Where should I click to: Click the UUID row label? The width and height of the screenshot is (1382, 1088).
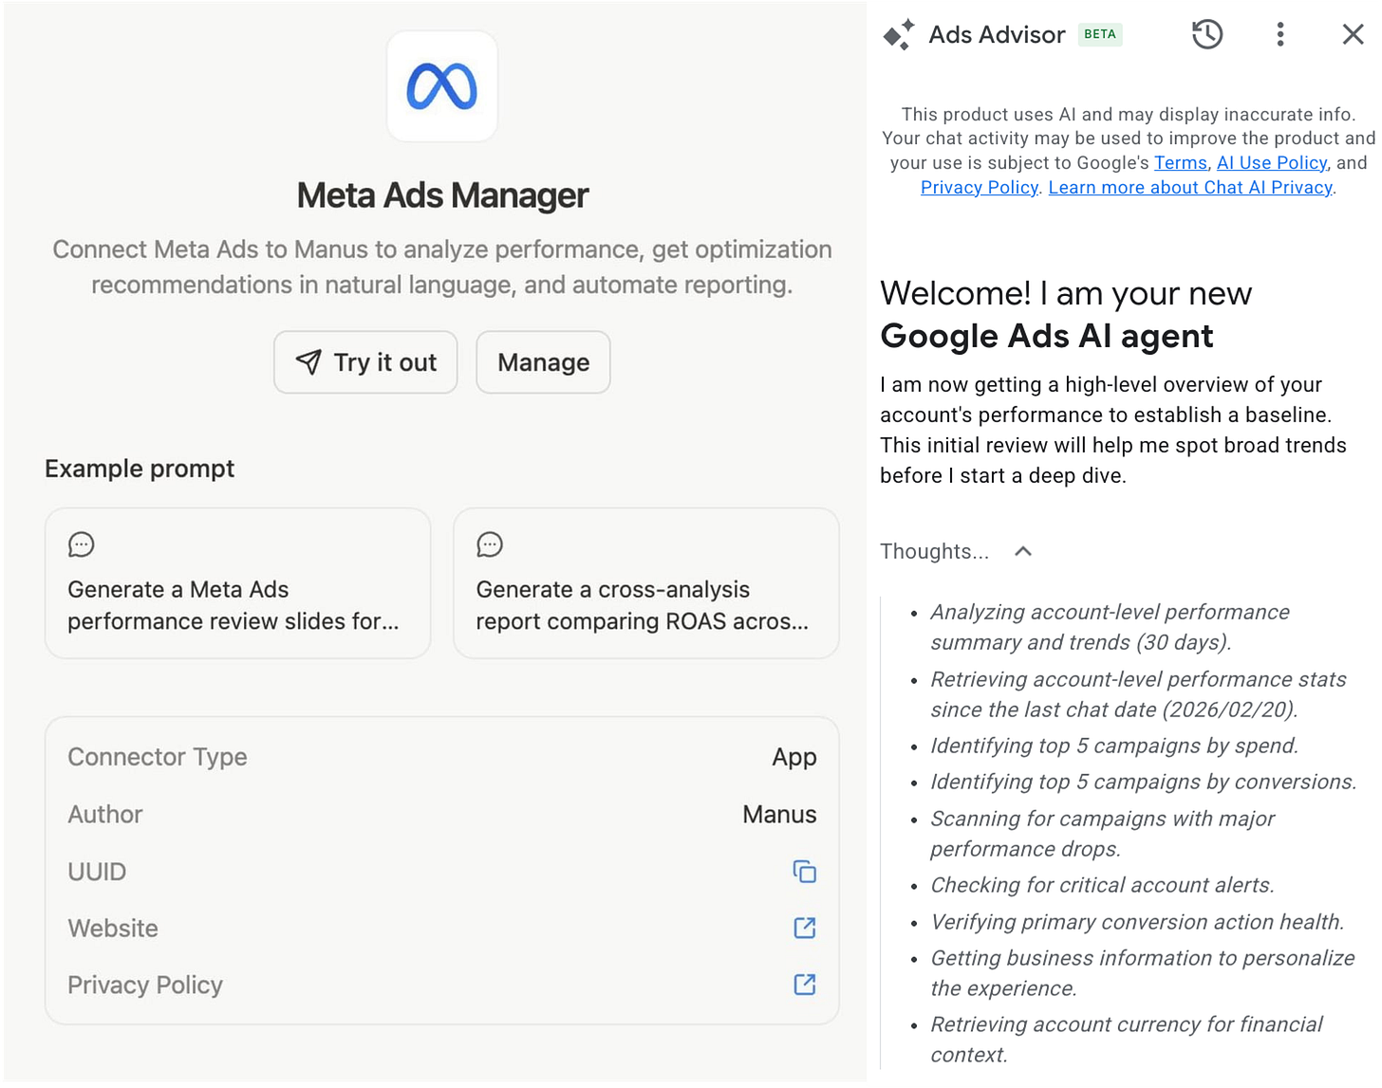click(x=97, y=872)
